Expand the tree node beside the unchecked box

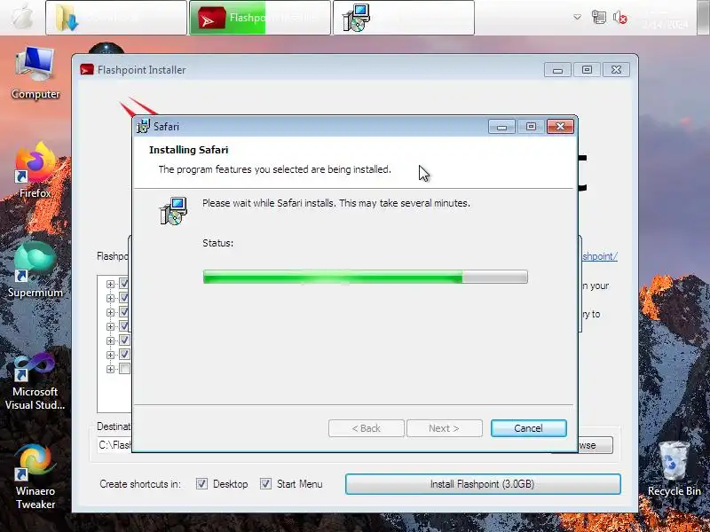click(110, 369)
